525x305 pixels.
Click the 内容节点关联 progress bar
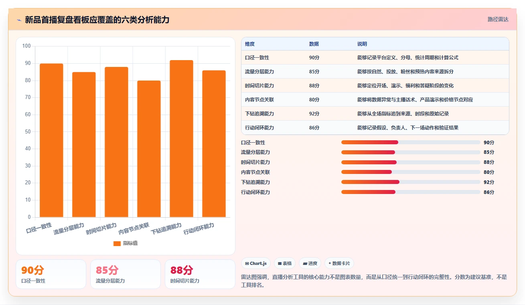(x=411, y=172)
